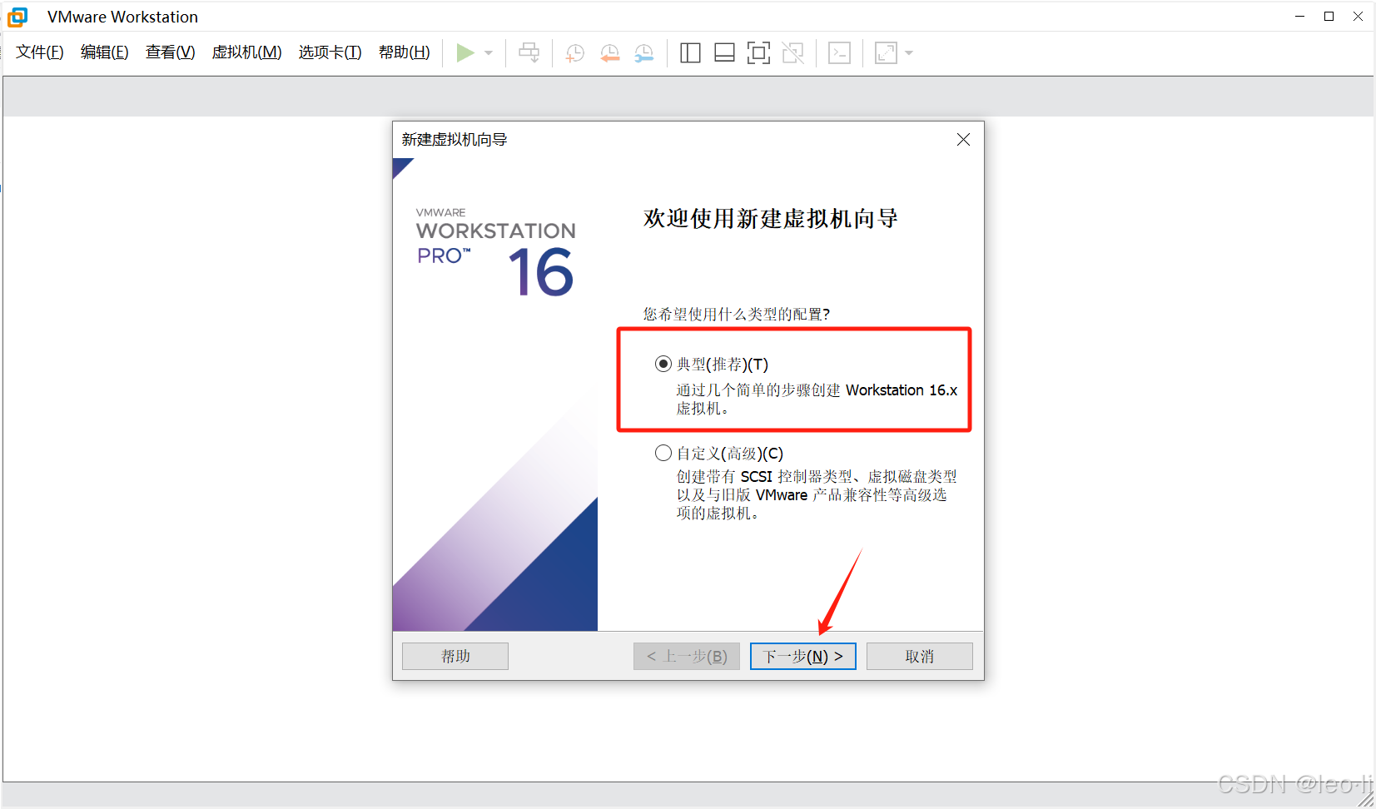
Task: Click the 欢迎使用新建虚拟机向导 heading text
Action: click(x=771, y=219)
